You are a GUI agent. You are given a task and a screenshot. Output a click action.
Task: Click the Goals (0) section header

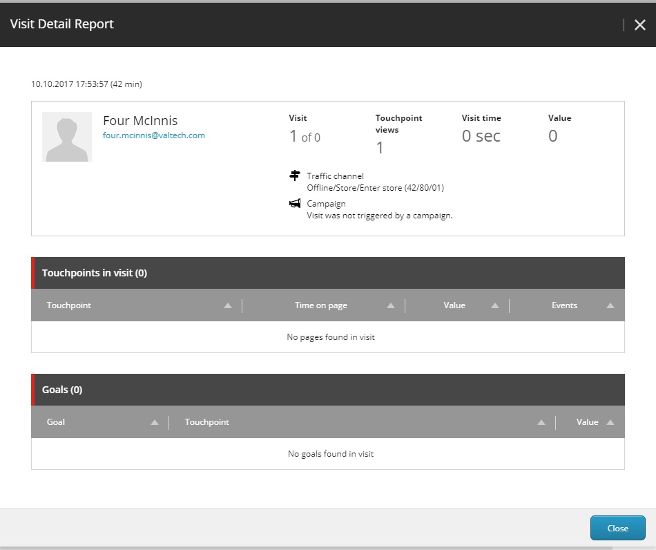coord(328,390)
